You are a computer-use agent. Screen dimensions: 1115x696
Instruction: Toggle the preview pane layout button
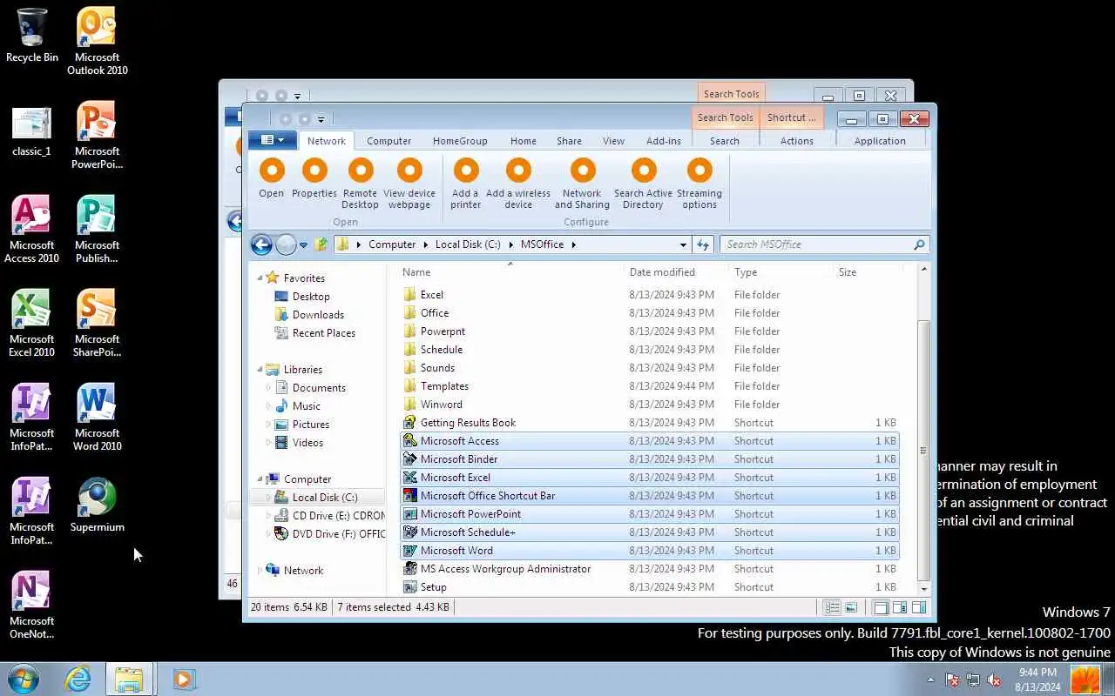pyautogui.click(x=918, y=607)
